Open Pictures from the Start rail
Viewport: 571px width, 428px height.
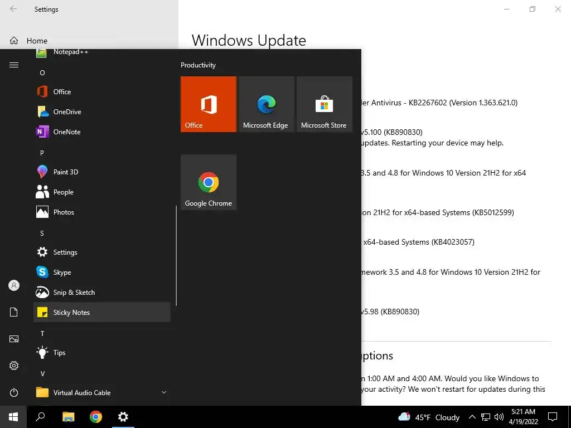14,339
